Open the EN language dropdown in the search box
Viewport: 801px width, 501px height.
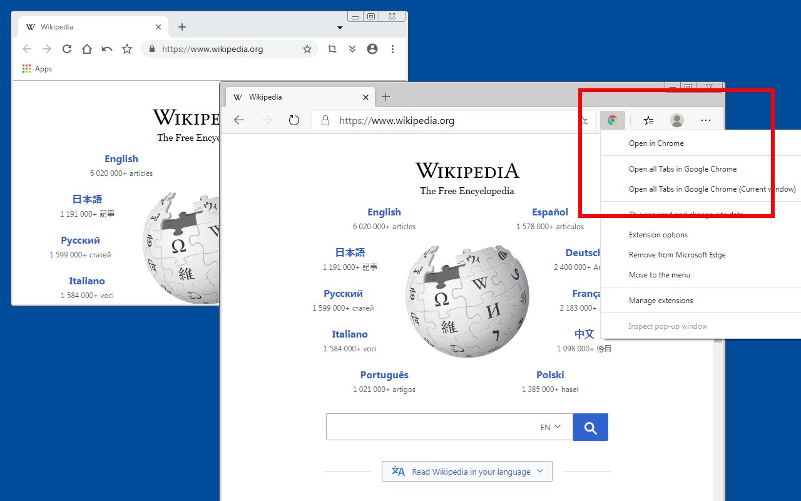pyautogui.click(x=551, y=427)
